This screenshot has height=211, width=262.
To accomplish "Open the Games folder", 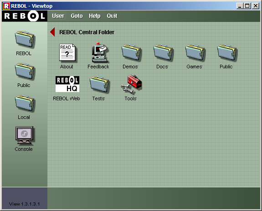I will coord(195,52).
